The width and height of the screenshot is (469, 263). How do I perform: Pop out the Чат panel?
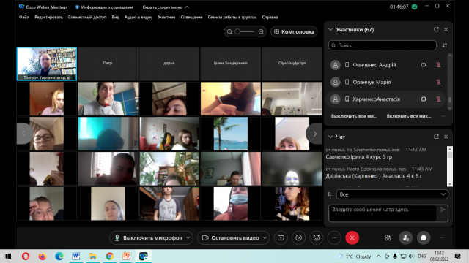[436, 137]
